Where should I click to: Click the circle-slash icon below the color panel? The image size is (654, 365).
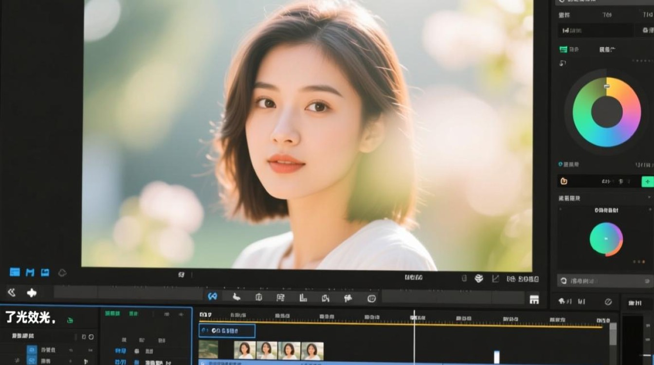(x=608, y=302)
